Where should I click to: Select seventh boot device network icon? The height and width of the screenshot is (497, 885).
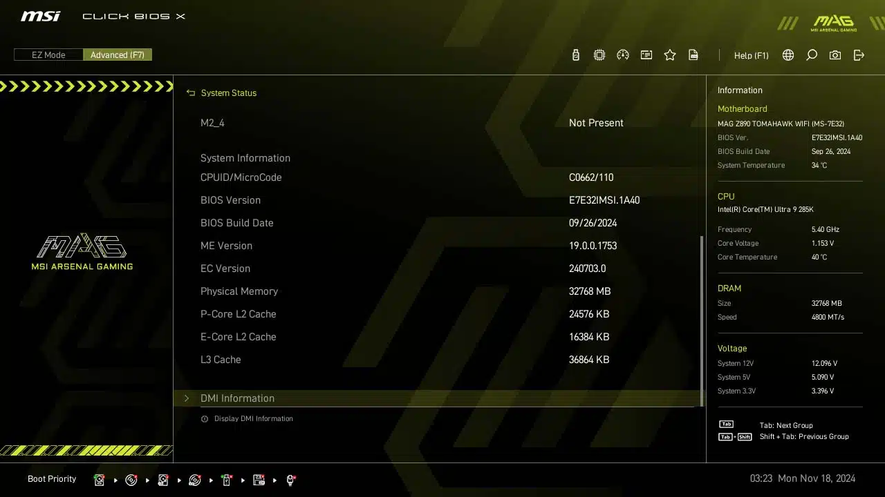click(291, 480)
